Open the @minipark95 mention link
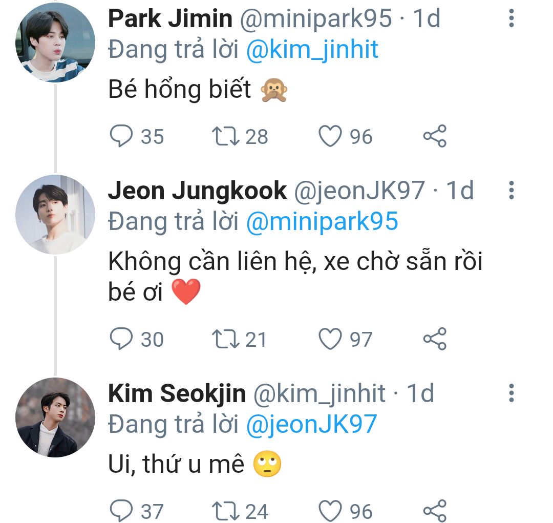553x523 pixels. 322,222
